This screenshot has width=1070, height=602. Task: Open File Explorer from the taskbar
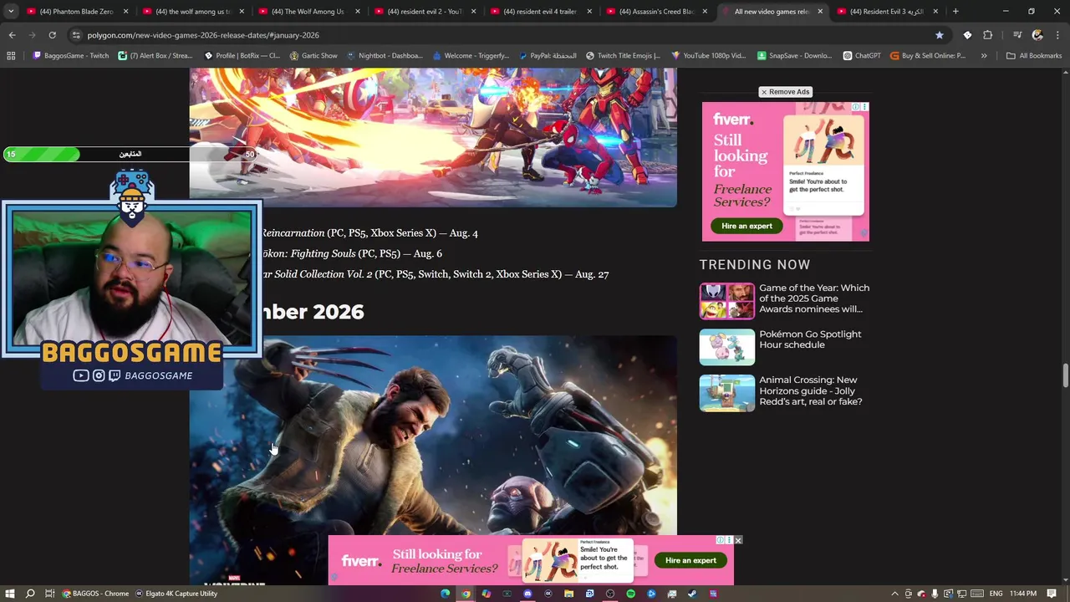tap(568, 594)
